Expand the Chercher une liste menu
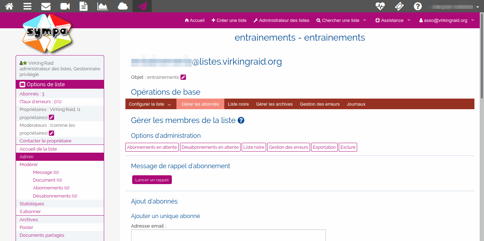This screenshot has height=241, width=484. [341, 20]
